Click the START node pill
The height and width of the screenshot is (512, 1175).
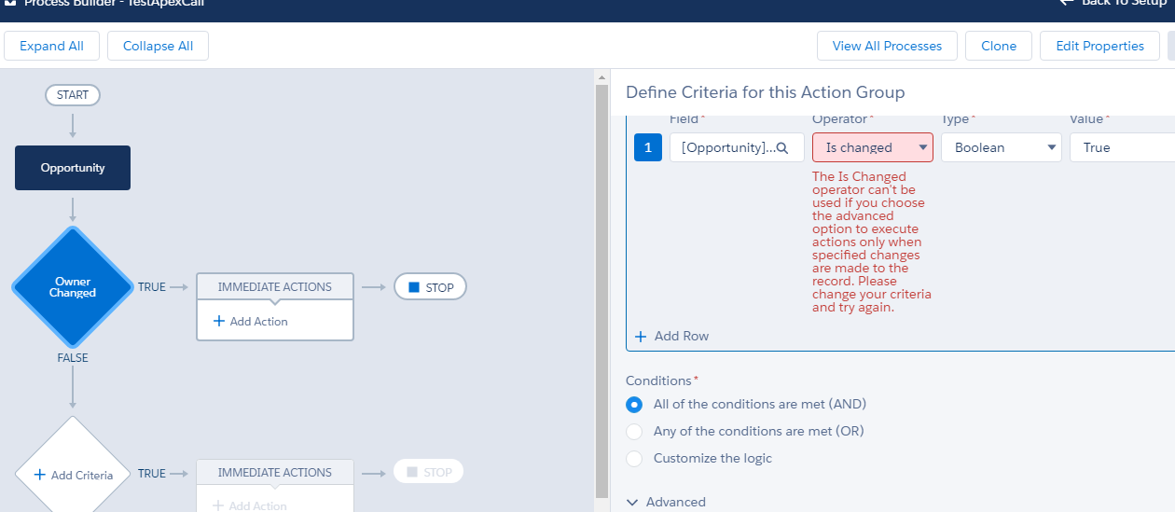[73, 95]
